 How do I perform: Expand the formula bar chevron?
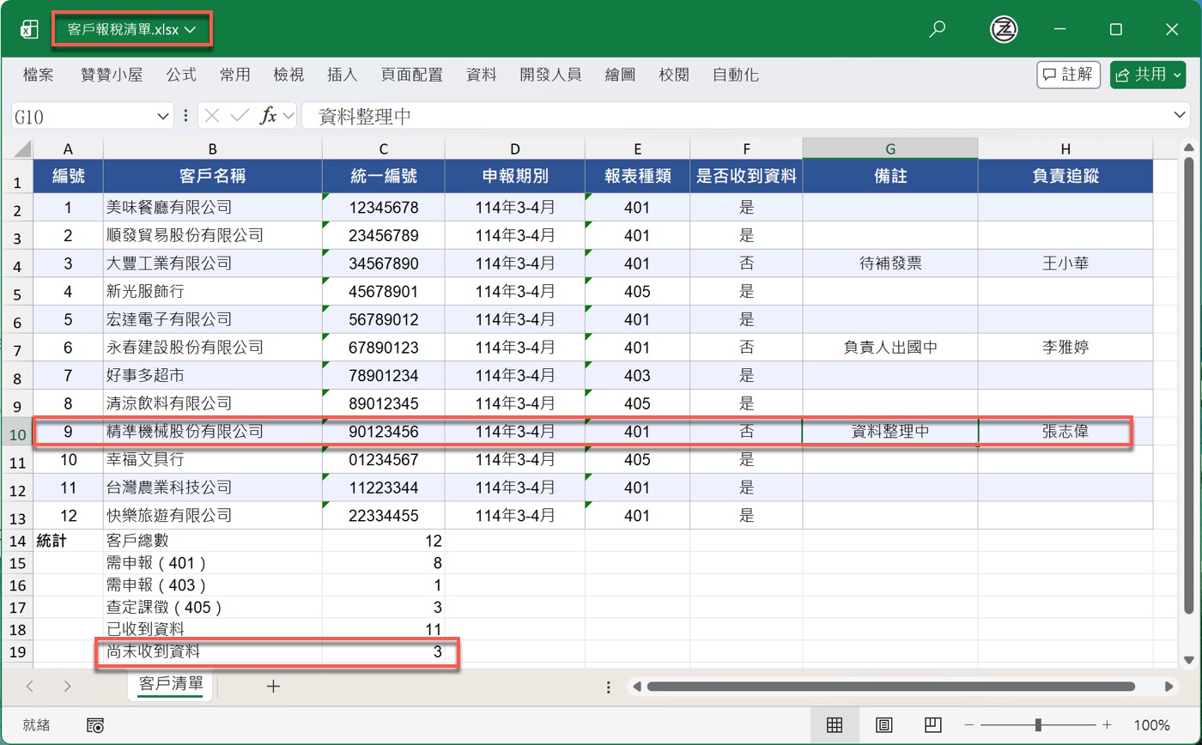pyautogui.click(x=1181, y=116)
